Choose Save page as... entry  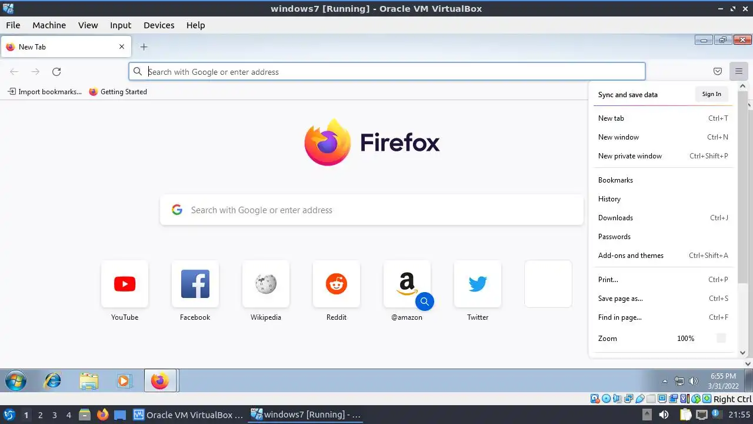pos(663,299)
